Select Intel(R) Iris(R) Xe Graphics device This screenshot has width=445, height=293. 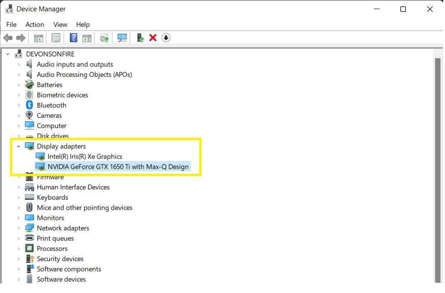[x=85, y=157]
